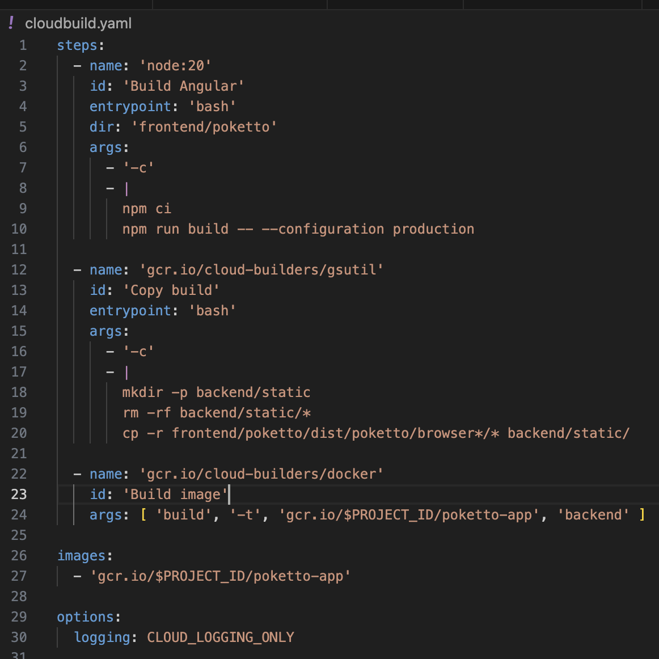Click the YAML file icon in breadcrumb

[x=11, y=23]
